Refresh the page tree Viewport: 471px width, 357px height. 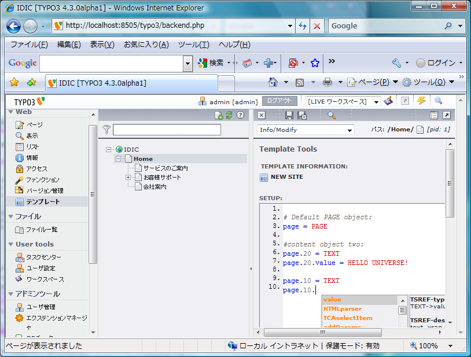click(x=229, y=115)
